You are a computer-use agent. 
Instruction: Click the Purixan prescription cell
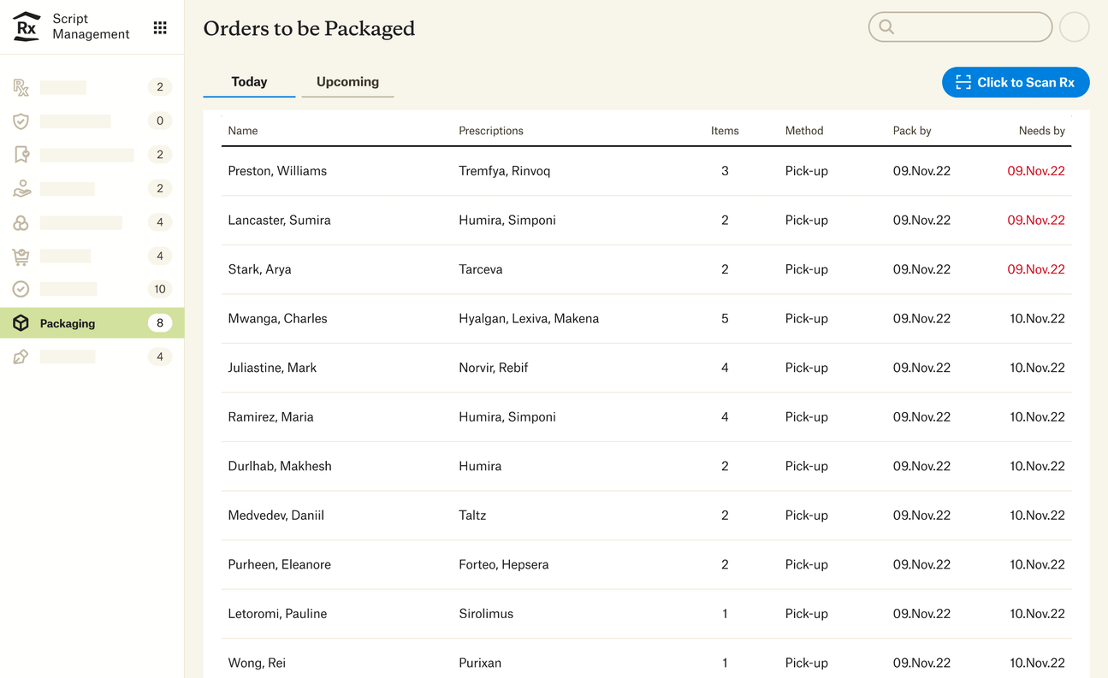point(480,663)
